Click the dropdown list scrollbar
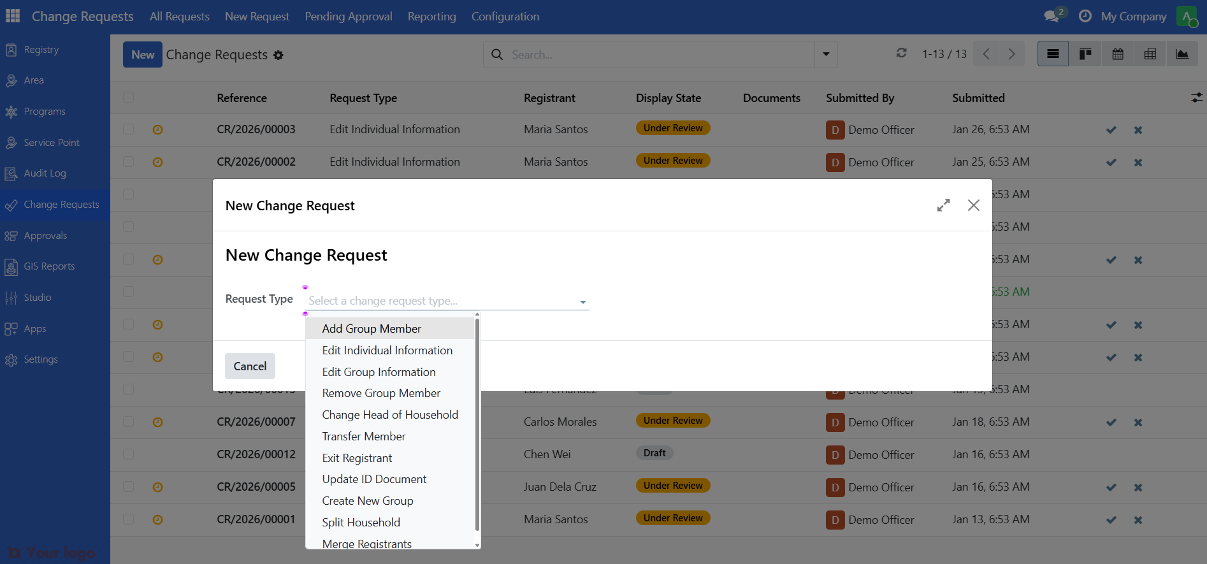The height and width of the screenshot is (564, 1207). [477, 424]
